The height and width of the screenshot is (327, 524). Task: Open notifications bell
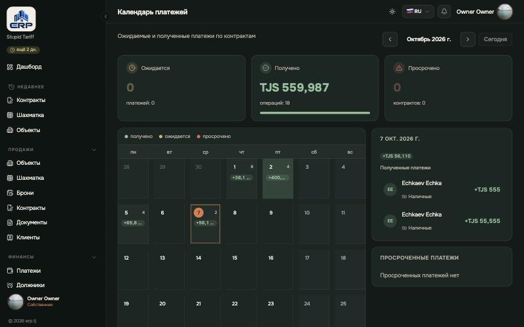[444, 11]
